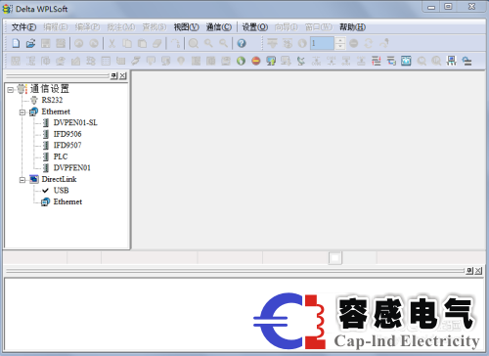Click the blue picture monitor icon in the toolbar
This screenshot has width=489, height=356.
[406, 61]
